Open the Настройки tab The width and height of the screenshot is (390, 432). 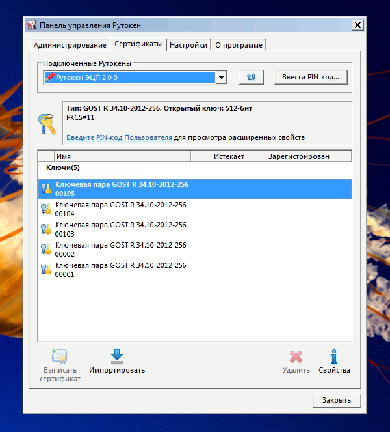click(x=188, y=45)
